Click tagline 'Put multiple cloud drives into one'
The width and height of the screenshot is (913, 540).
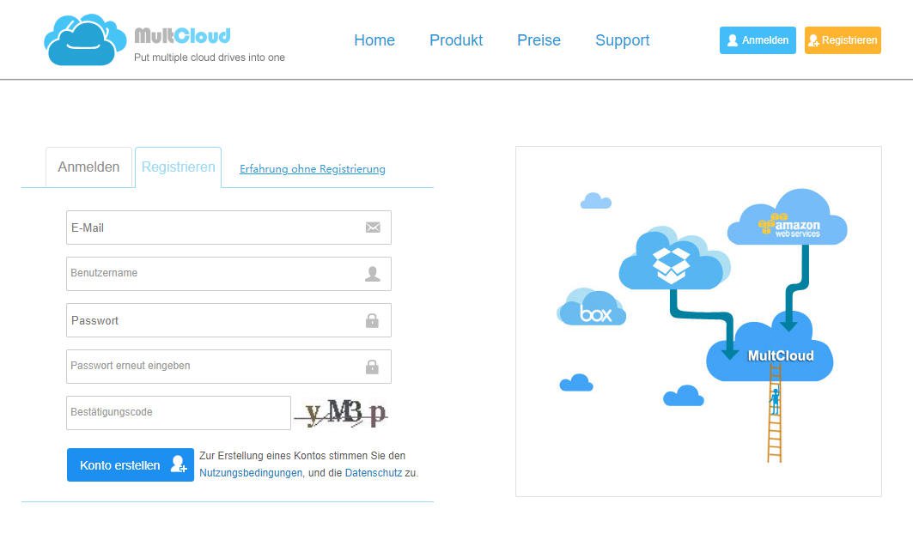coord(209,57)
